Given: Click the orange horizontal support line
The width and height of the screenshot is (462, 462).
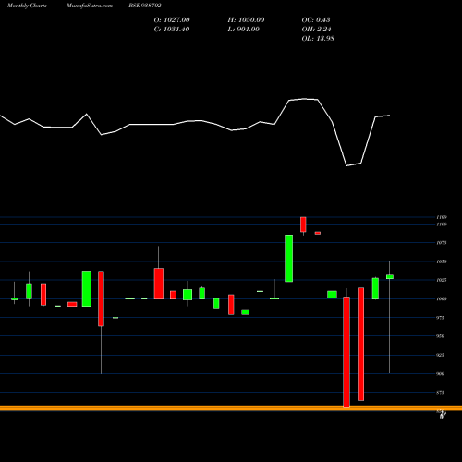Looking at the screenshot, I should [231, 408].
